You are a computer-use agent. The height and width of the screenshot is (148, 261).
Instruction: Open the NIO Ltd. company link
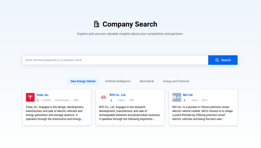click(188, 95)
